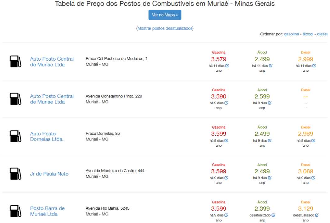This screenshot has height=223, width=330.
Task: Click the fuel pump icon for Posto Barra de Muriaé
Action: click(x=15, y=211)
